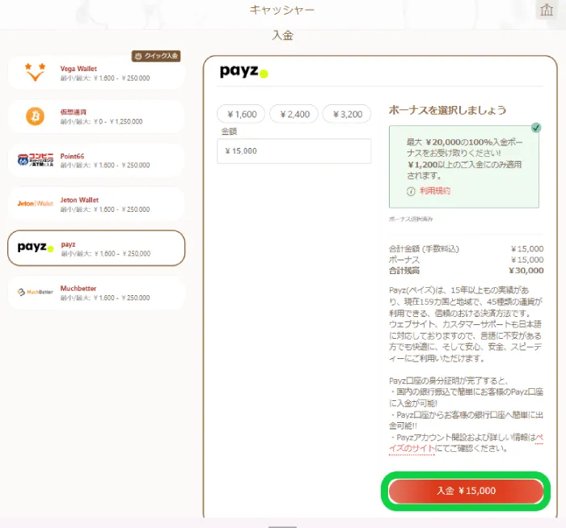Click the orange Bitcoin icon
The width and height of the screenshot is (566, 528).
coord(35,116)
